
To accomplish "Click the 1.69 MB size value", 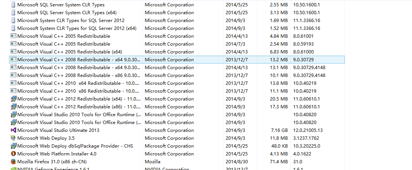I will [x=279, y=21].
